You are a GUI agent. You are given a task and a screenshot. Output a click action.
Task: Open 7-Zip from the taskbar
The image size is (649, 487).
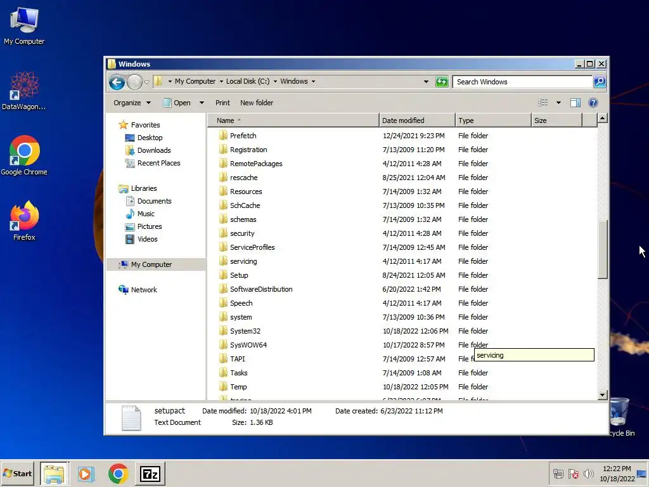click(150, 473)
